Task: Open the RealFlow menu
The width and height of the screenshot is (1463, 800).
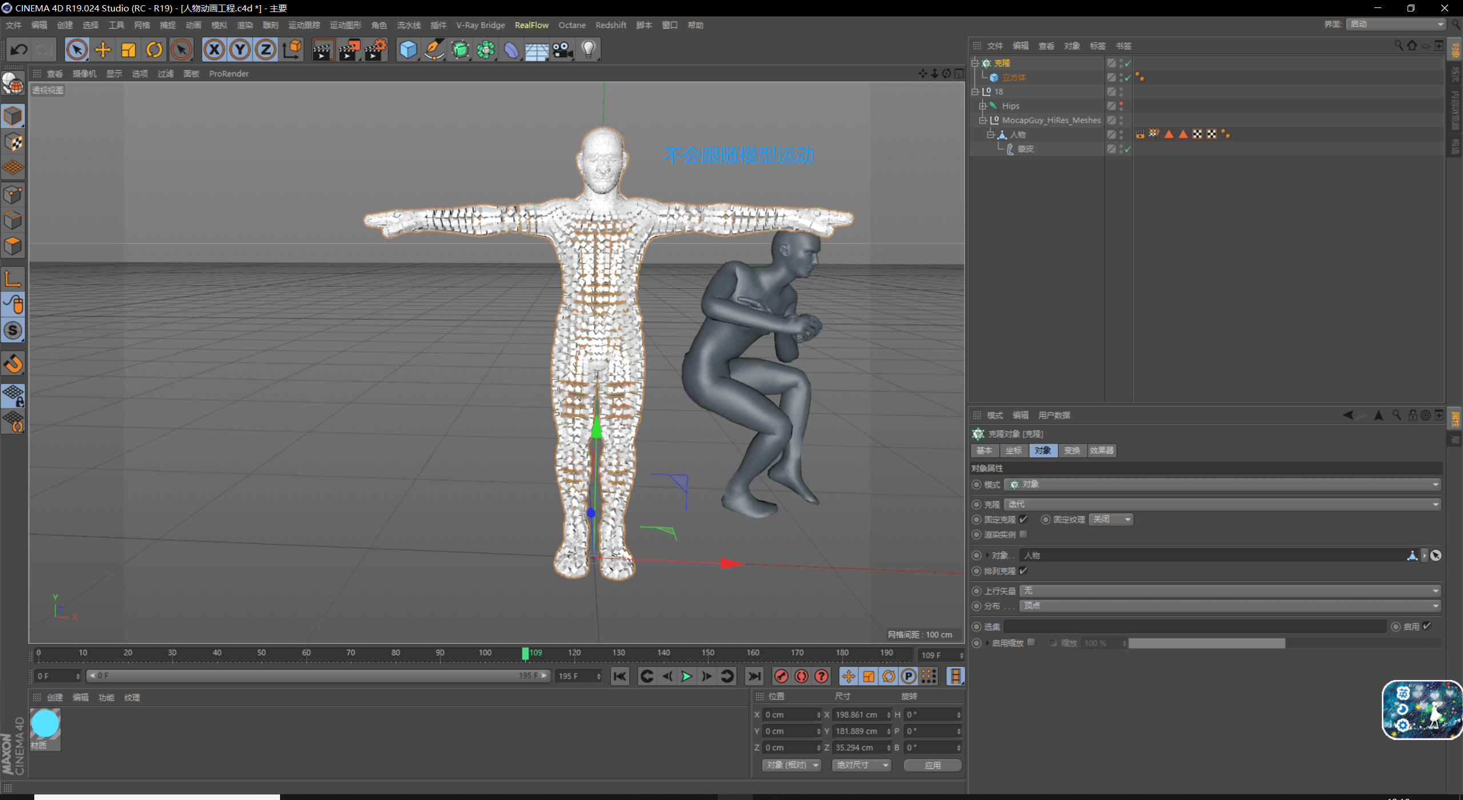Action: [x=531, y=25]
